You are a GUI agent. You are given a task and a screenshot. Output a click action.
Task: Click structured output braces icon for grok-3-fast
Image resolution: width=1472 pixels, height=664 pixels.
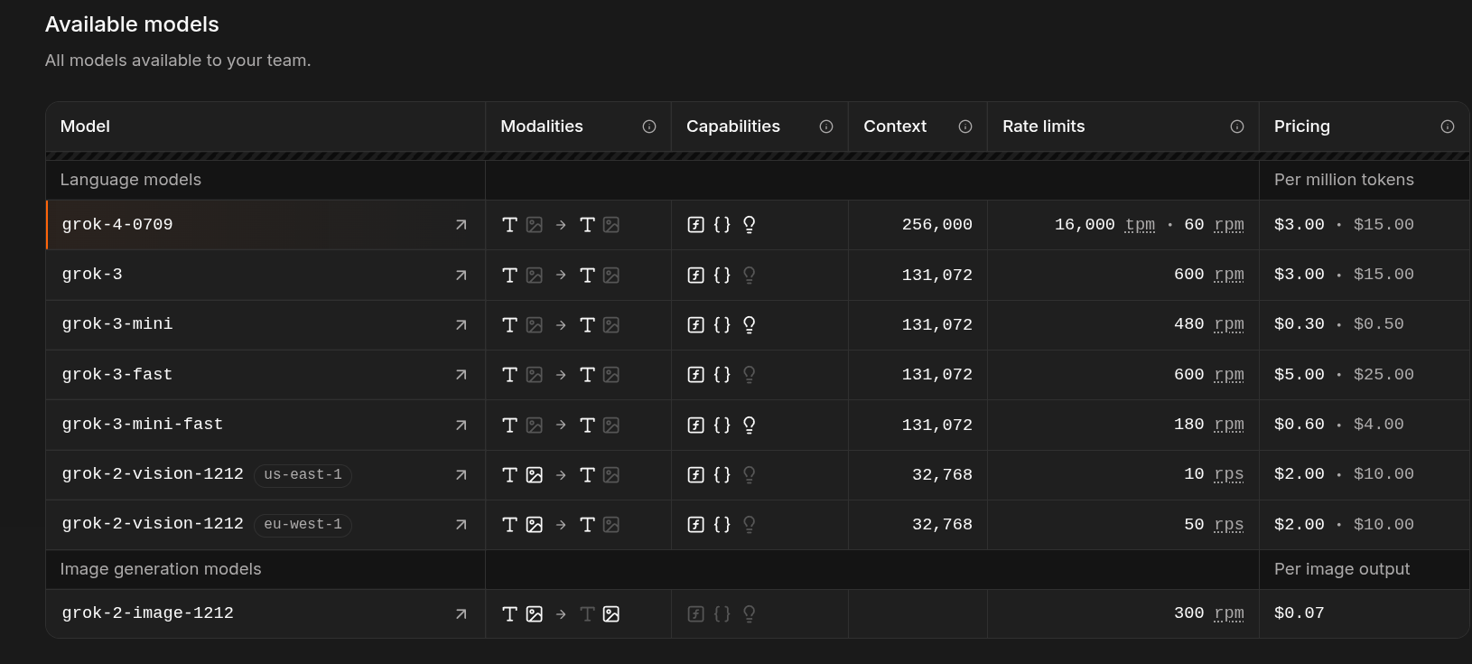click(722, 374)
